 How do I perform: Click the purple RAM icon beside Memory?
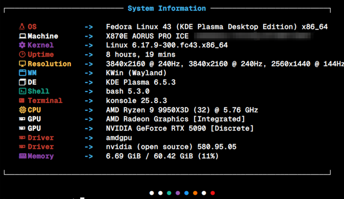(22, 156)
